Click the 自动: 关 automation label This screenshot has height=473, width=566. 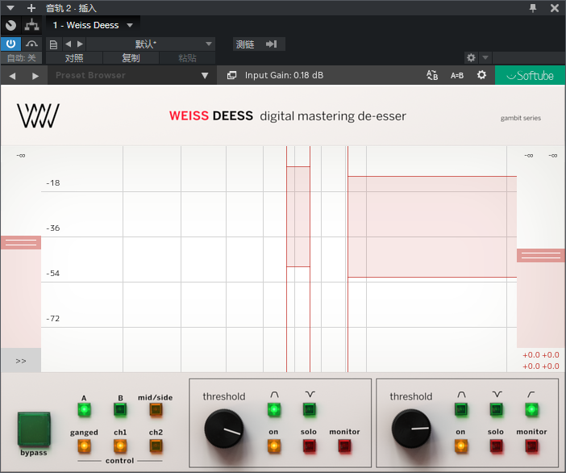tap(21, 58)
